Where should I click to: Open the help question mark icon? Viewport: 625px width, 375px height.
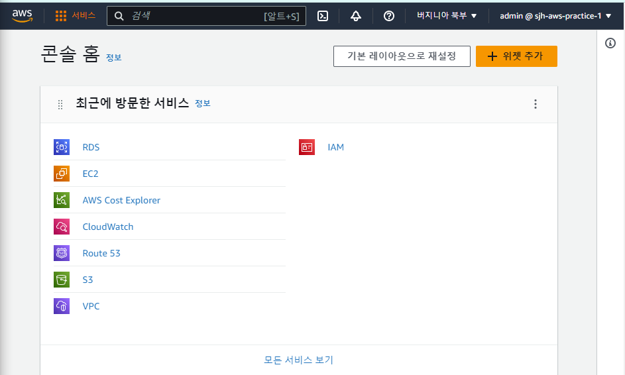(388, 16)
